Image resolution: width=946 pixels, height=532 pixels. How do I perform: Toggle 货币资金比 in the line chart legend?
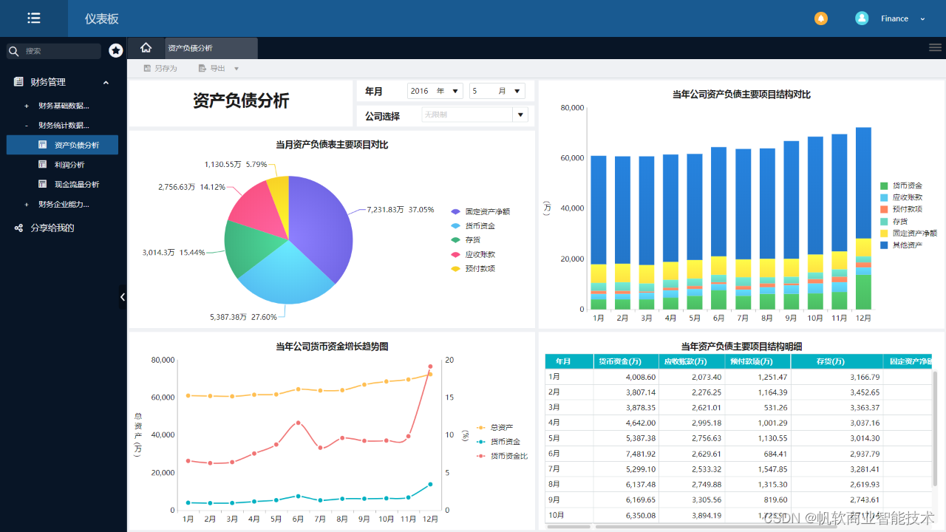coord(502,456)
